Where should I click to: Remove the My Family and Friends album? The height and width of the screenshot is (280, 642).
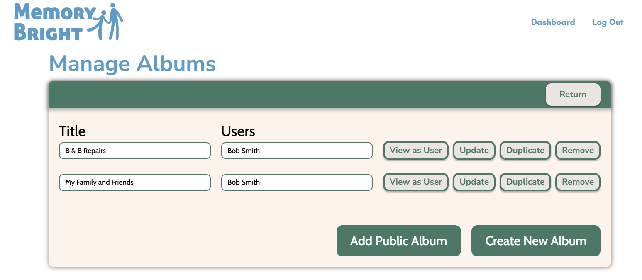click(x=578, y=182)
